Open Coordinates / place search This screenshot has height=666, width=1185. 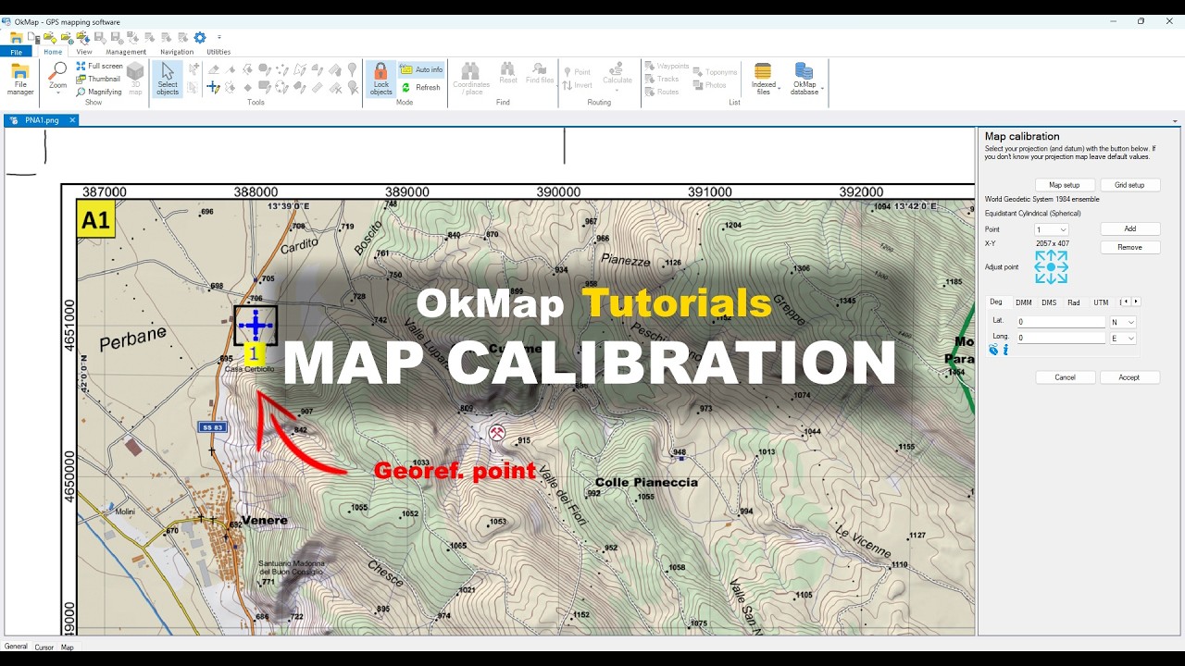point(471,80)
